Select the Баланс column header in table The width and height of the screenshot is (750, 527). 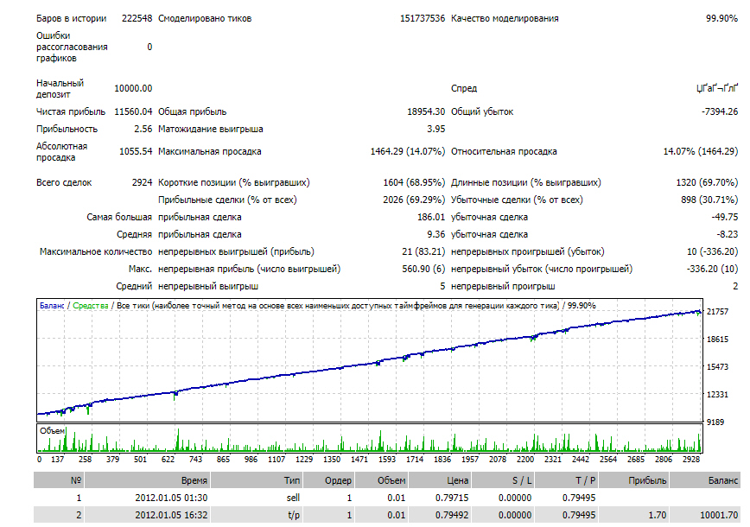705,480
